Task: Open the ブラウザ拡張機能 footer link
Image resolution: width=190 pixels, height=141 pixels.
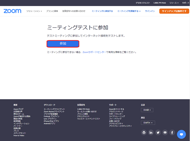Action: click(x=51, y=114)
